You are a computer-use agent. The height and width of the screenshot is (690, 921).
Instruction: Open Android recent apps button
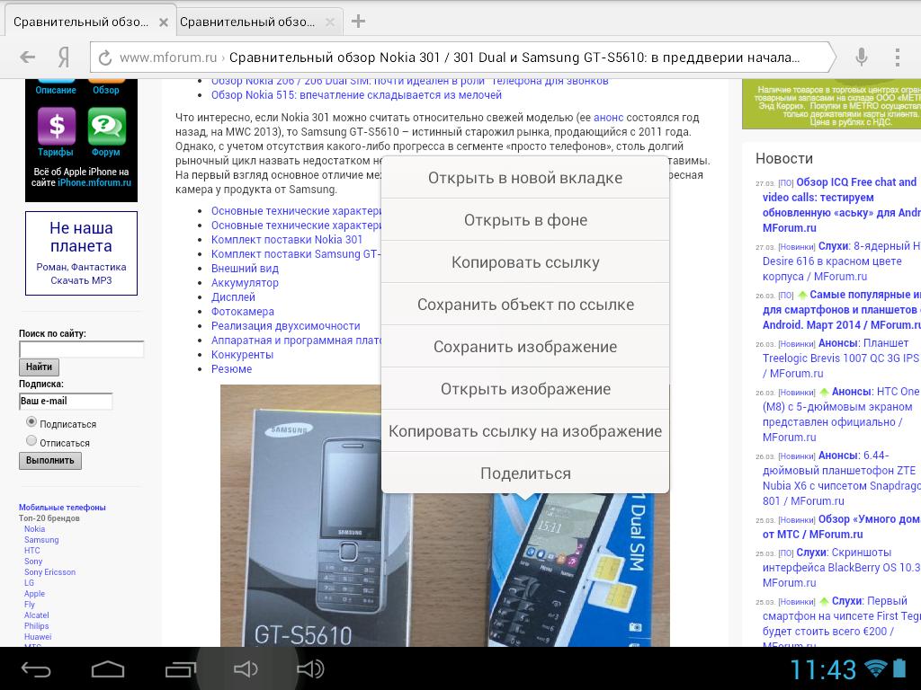pyautogui.click(x=180, y=668)
